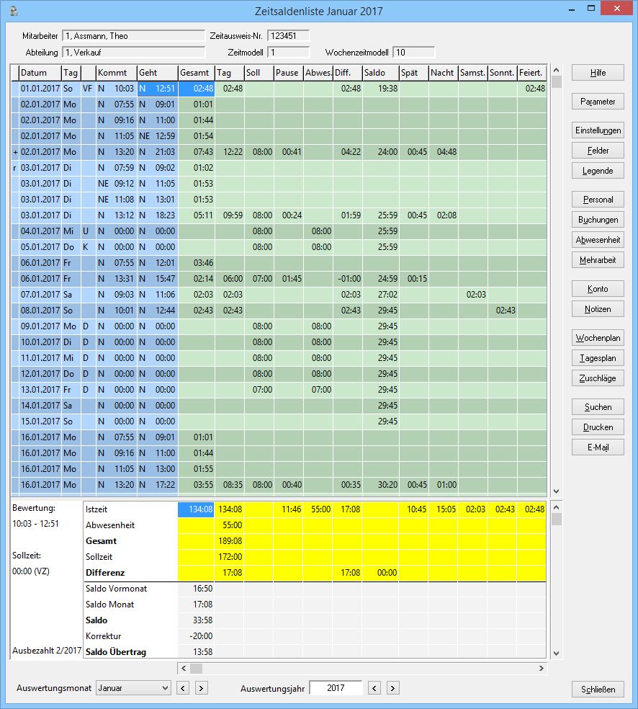This screenshot has height=709, width=638.
Task: Click the Wochenzeitmodell field
Action: click(x=413, y=53)
